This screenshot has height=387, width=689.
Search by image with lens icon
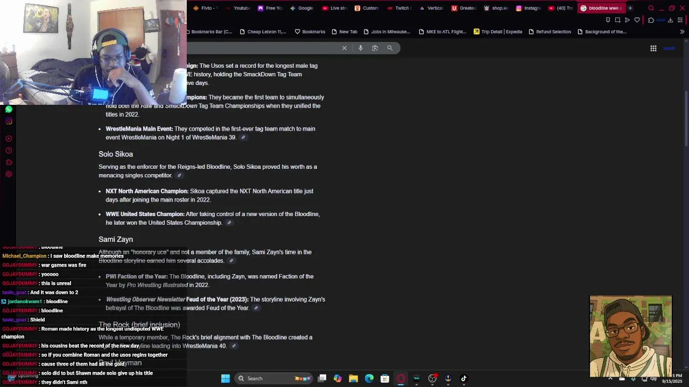[x=375, y=48]
